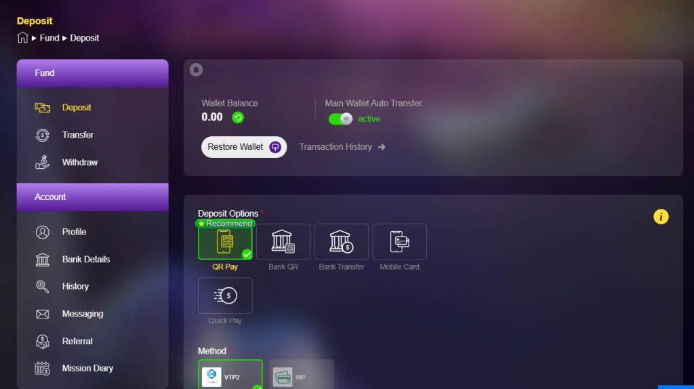Open Transfer in the sidebar
This screenshot has width=694, height=389.
pyautogui.click(x=77, y=135)
